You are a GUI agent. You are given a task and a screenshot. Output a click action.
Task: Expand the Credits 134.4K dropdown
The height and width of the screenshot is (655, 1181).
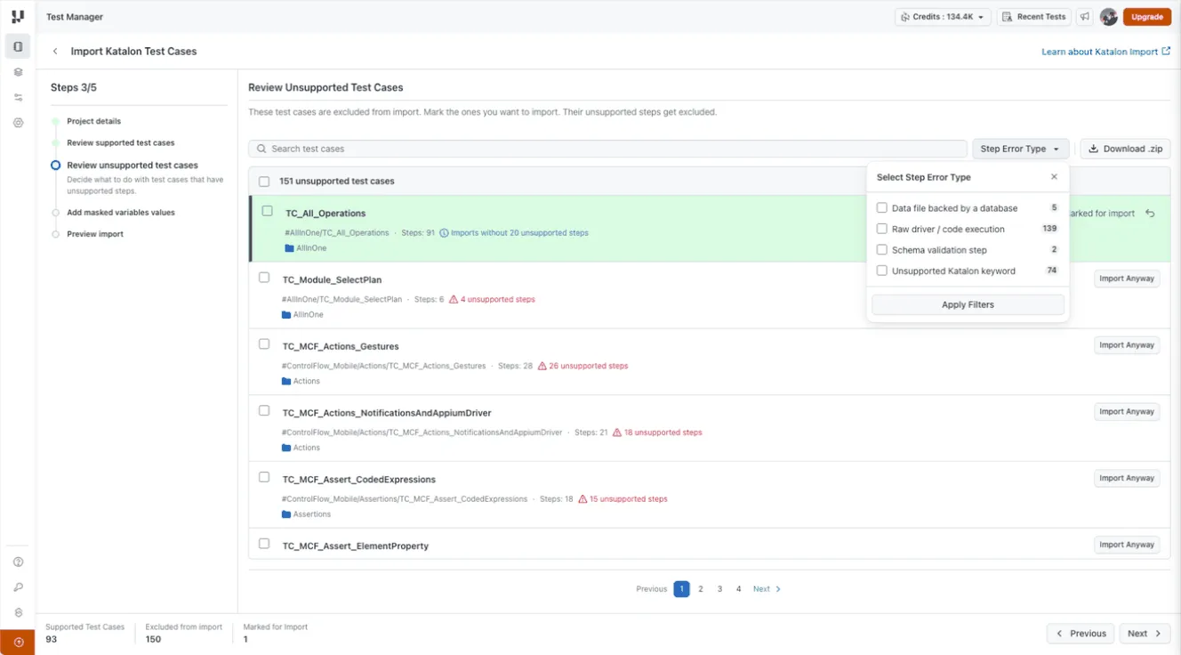click(943, 17)
